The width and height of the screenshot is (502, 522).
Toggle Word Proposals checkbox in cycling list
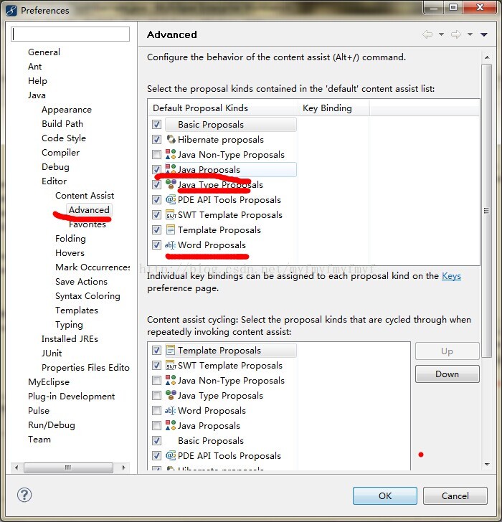(156, 411)
